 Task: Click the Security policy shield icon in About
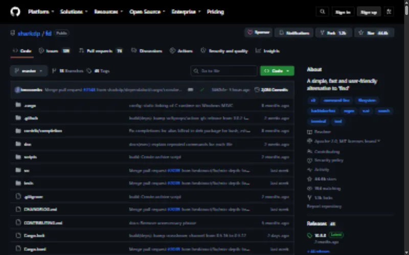click(x=310, y=161)
